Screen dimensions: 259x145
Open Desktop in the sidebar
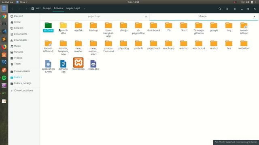coord(24,28)
